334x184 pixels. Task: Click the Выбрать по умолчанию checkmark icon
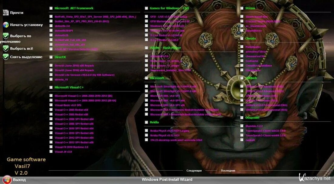(6, 36)
